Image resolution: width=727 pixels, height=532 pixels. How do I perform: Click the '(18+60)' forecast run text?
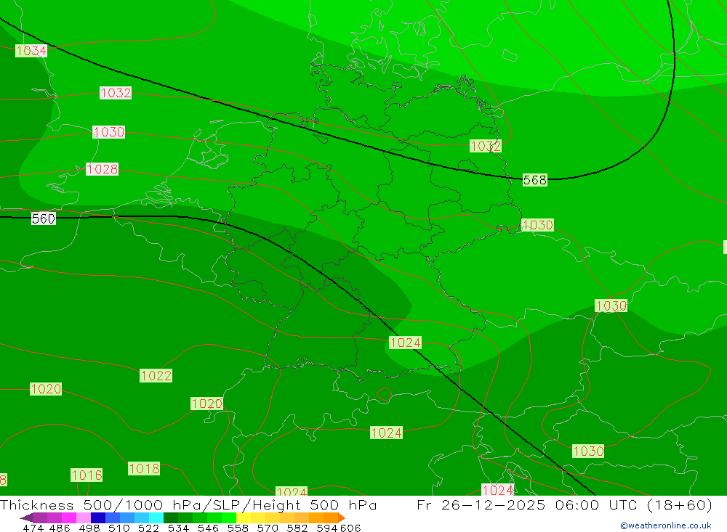point(679,504)
